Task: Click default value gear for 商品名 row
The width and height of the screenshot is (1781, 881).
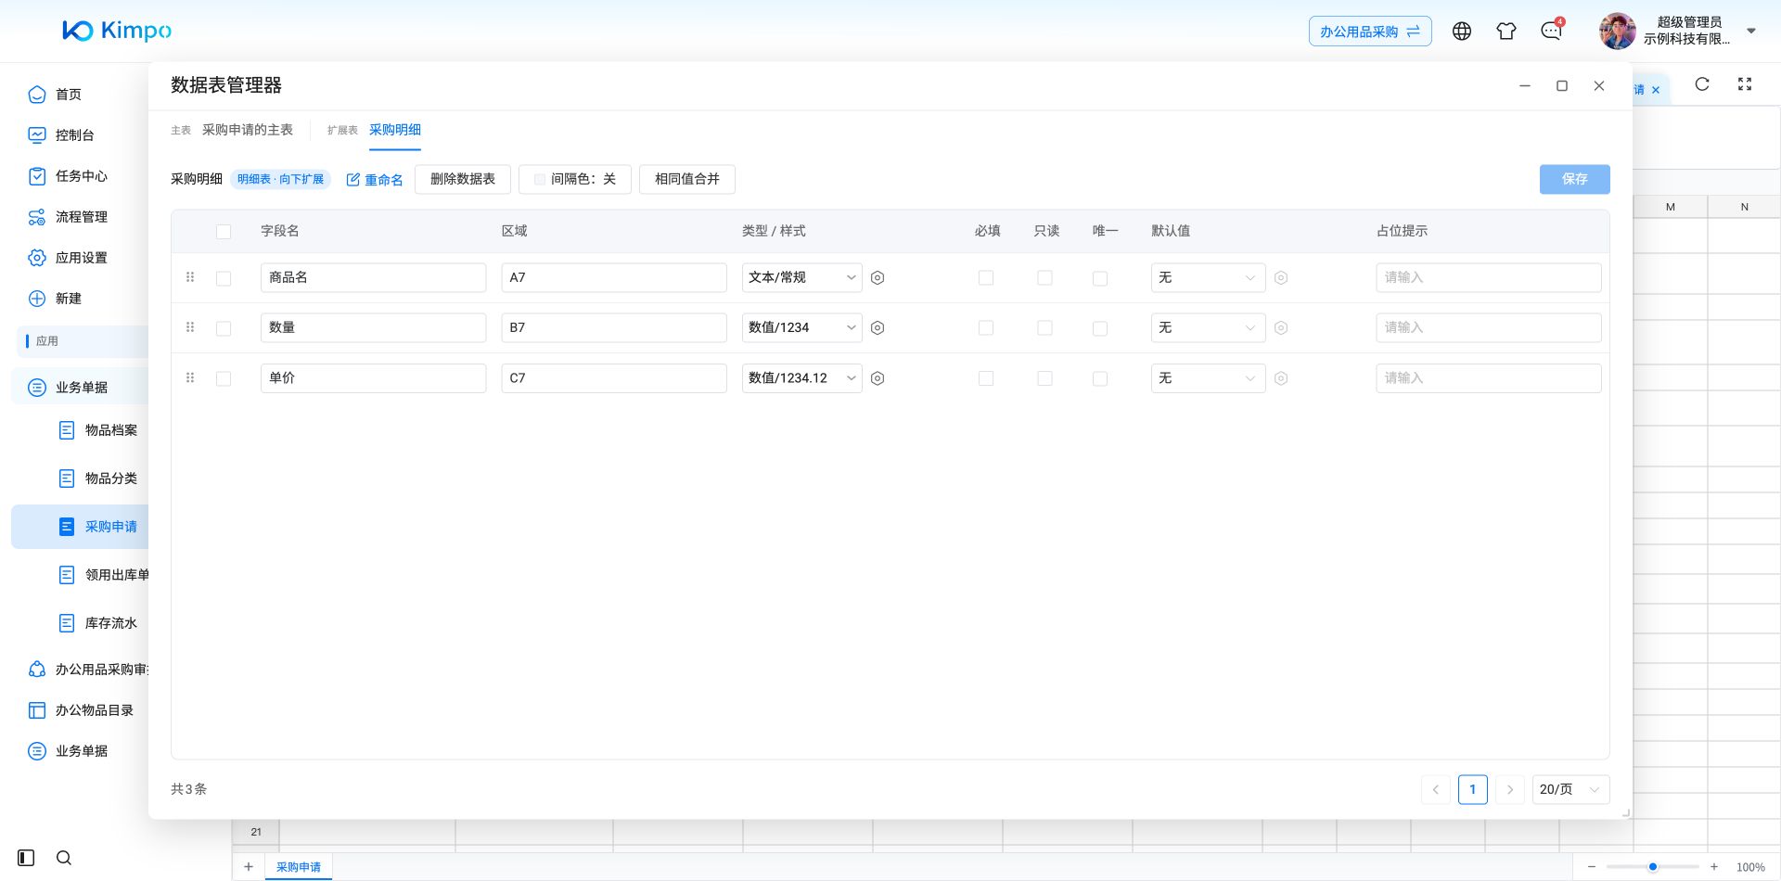Action: (1281, 278)
